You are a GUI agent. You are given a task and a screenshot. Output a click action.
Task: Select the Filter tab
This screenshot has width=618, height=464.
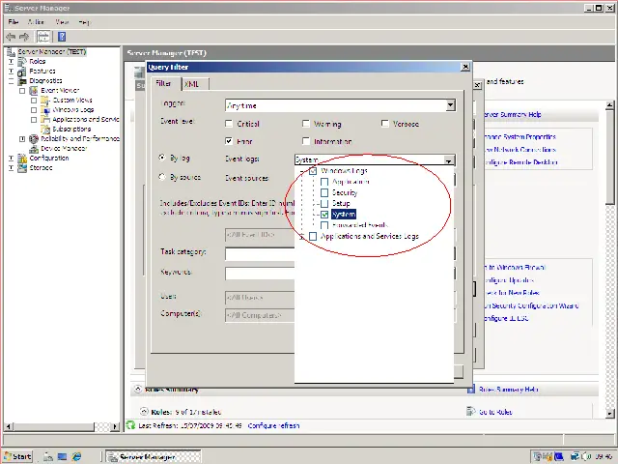[x=163, y=83]
